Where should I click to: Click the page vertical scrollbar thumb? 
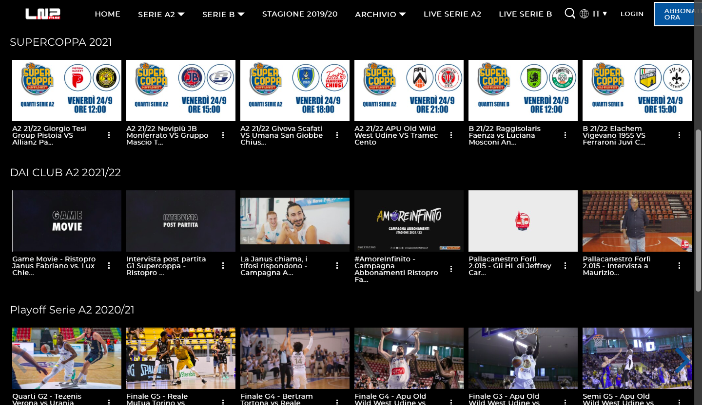pos(698,211)
